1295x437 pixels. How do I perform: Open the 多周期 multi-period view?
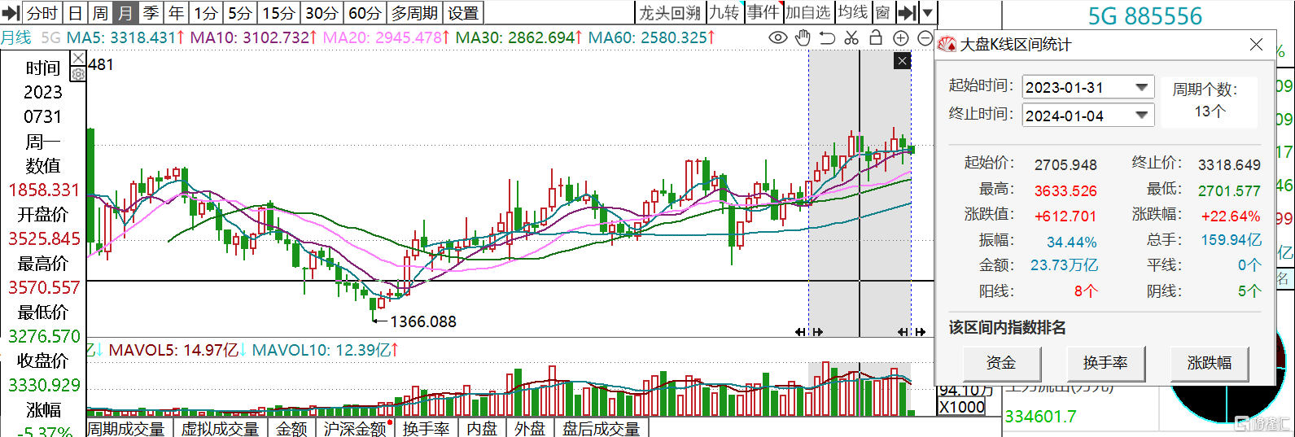coord(415,13)
